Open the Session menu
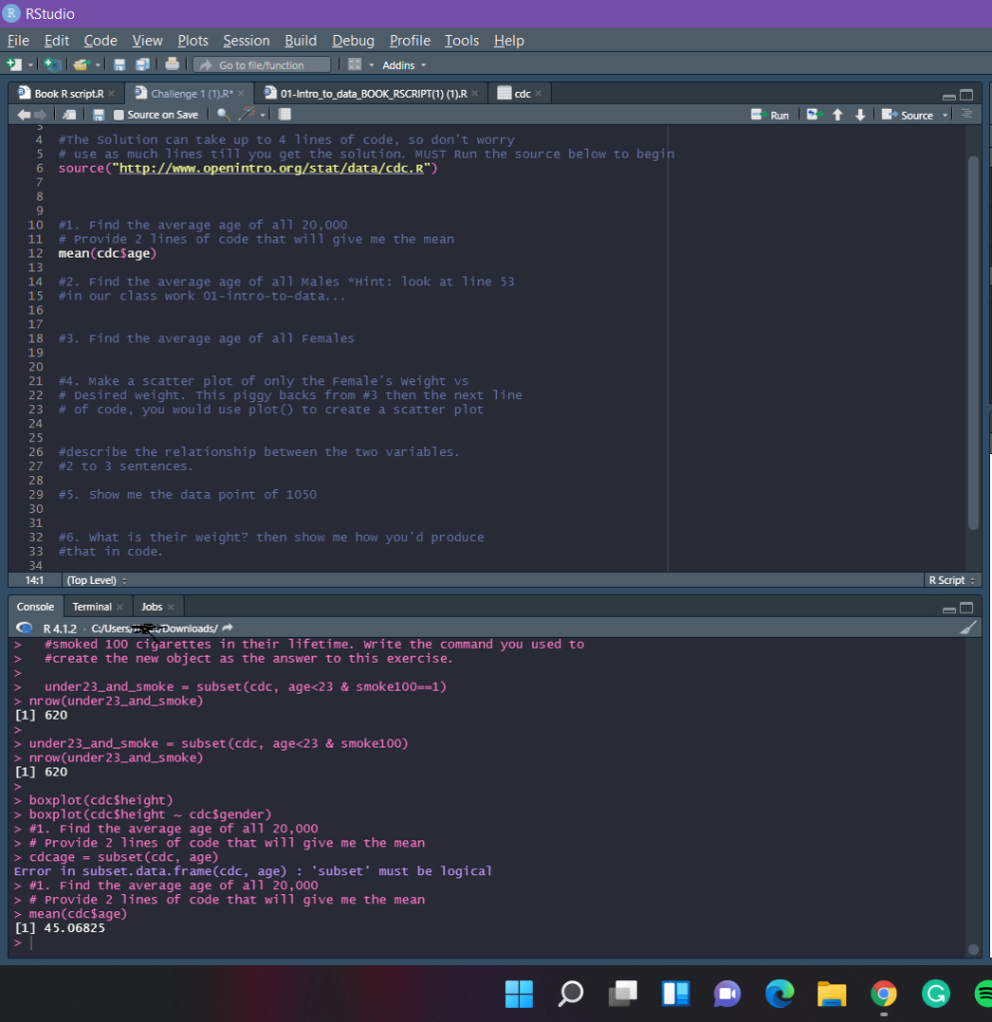The height and width of the screenshot is (1022, 992). pyautogui.click(x=246, y=41)
